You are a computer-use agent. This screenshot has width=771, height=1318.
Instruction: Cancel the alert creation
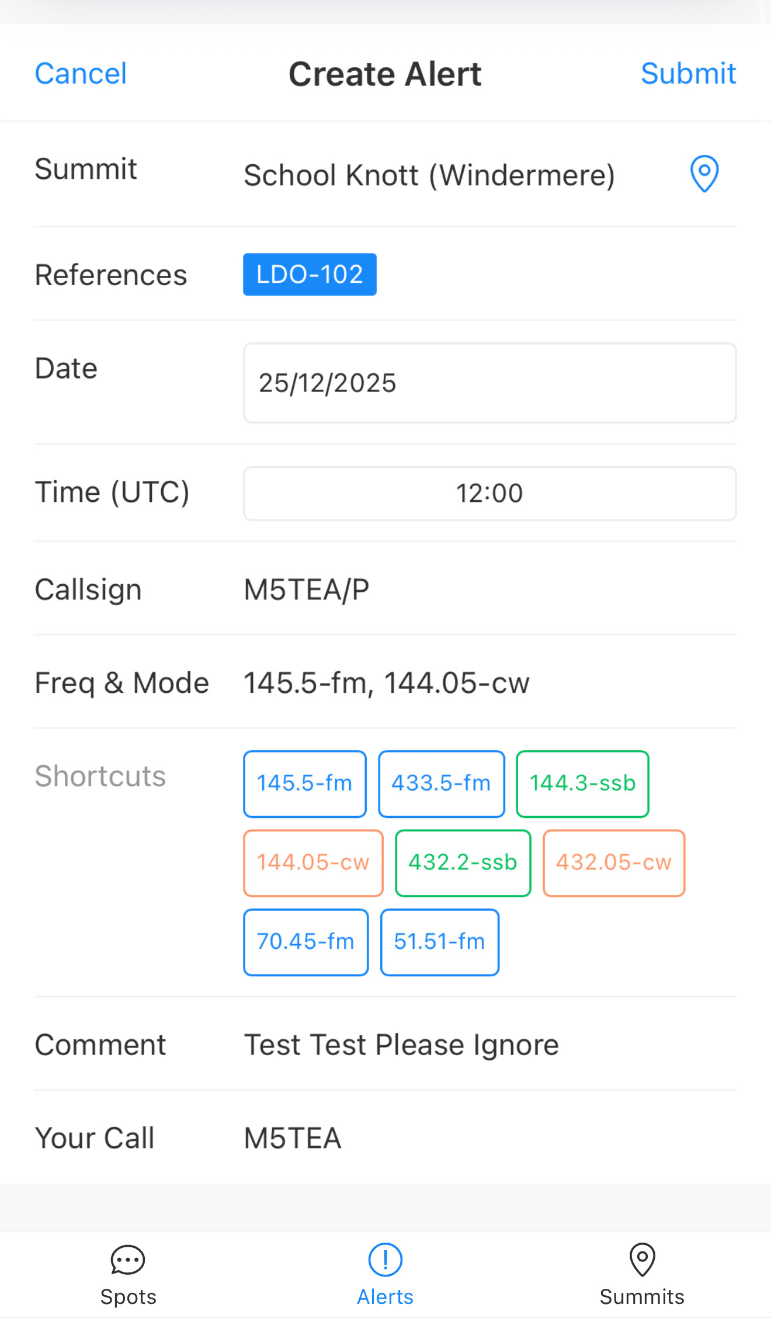pyautogui.click(x=81, y=74)
